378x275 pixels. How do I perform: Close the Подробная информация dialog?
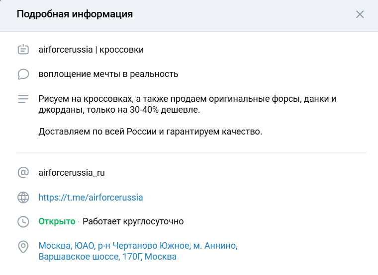360,14
